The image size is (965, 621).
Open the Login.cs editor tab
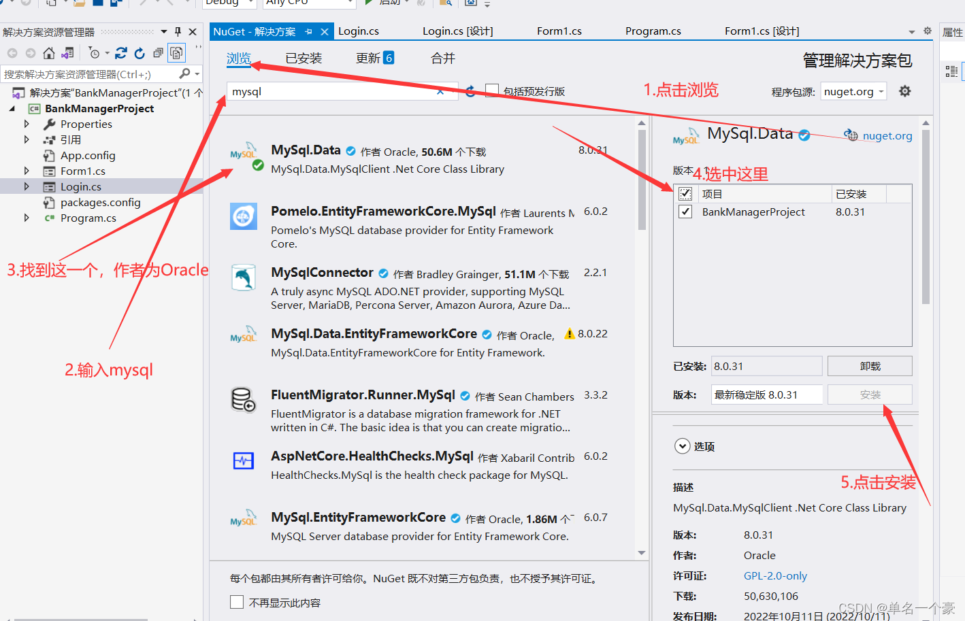pos(359,31)
